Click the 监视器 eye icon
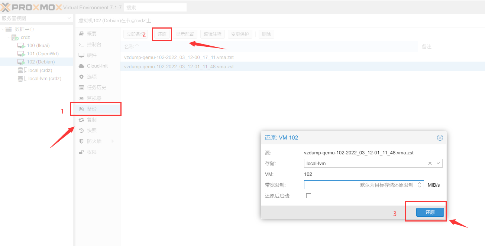The image size is (485, 246). click(x=81, y=98)
